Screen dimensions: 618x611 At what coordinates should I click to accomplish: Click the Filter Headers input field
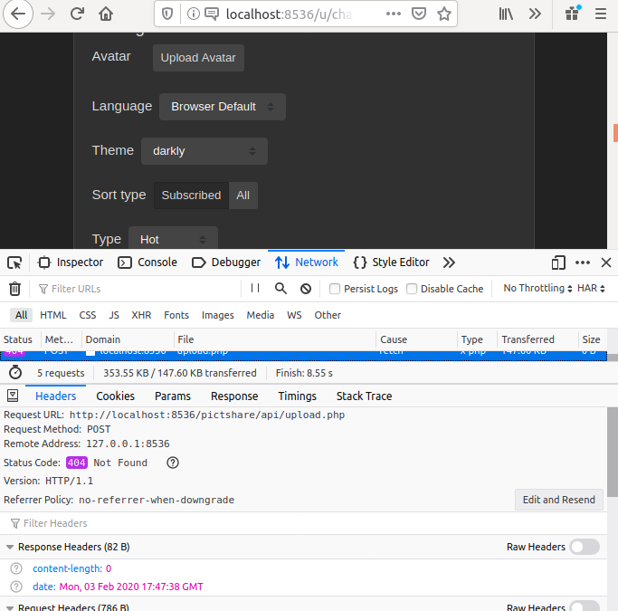[303, 523]
